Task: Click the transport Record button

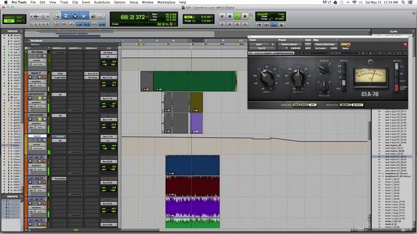Action: (x=245, y=16)
